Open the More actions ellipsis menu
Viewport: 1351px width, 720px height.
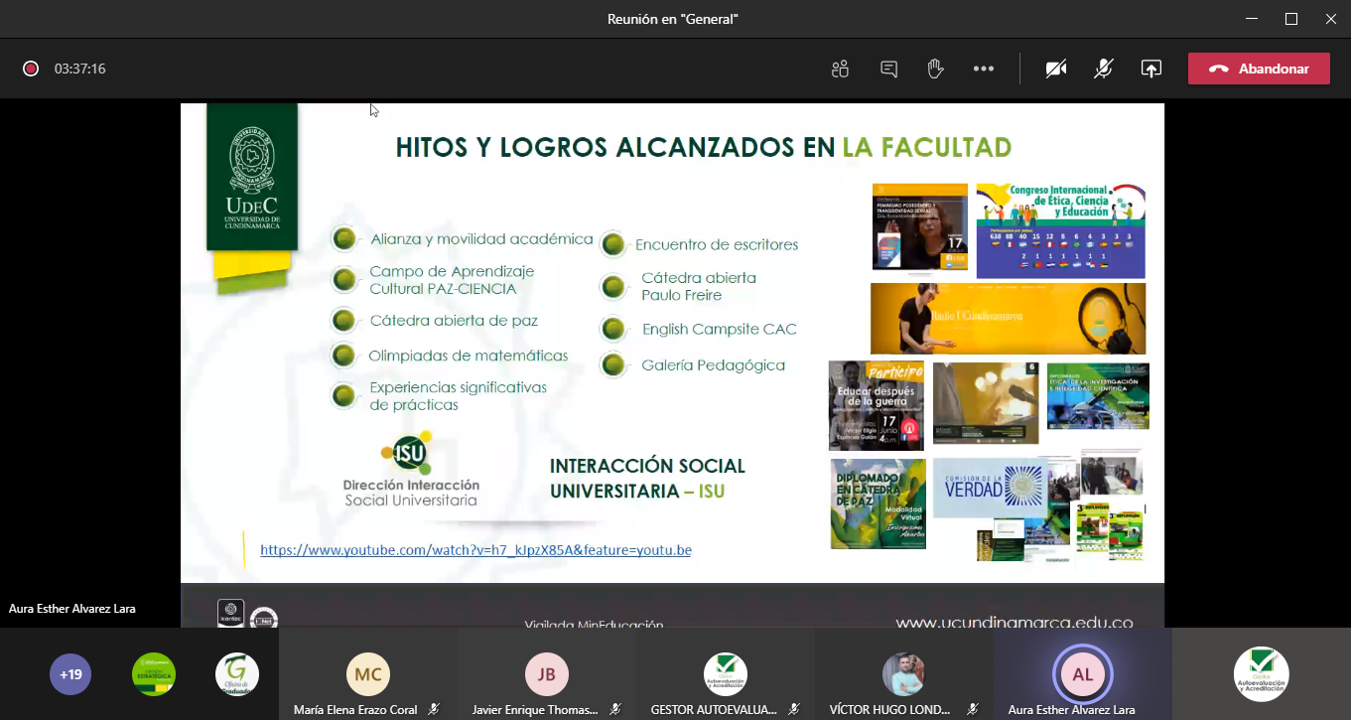984,69
